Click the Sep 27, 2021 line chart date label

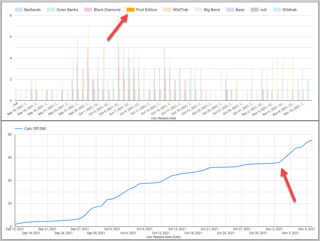[x=80, y=229]
